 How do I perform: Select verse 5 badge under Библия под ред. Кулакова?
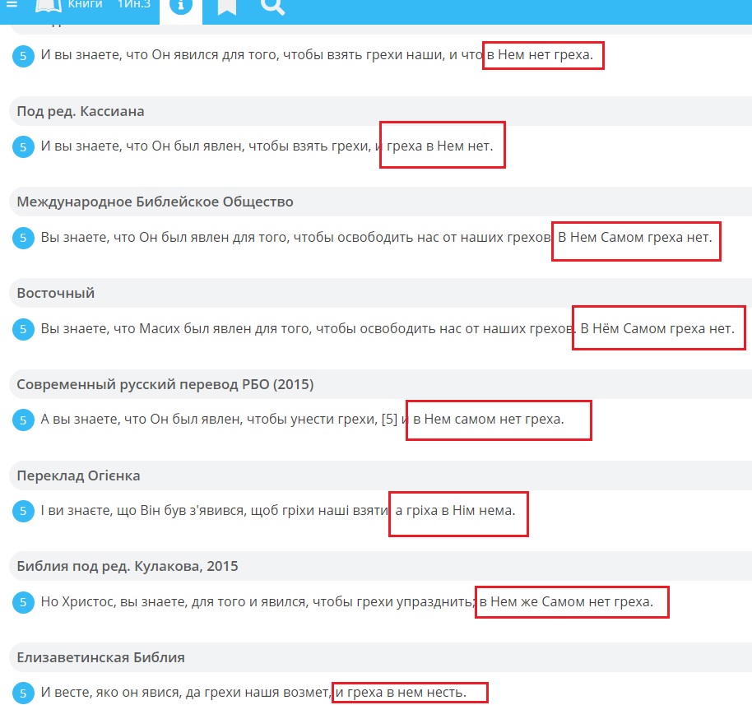pos(23,602)
